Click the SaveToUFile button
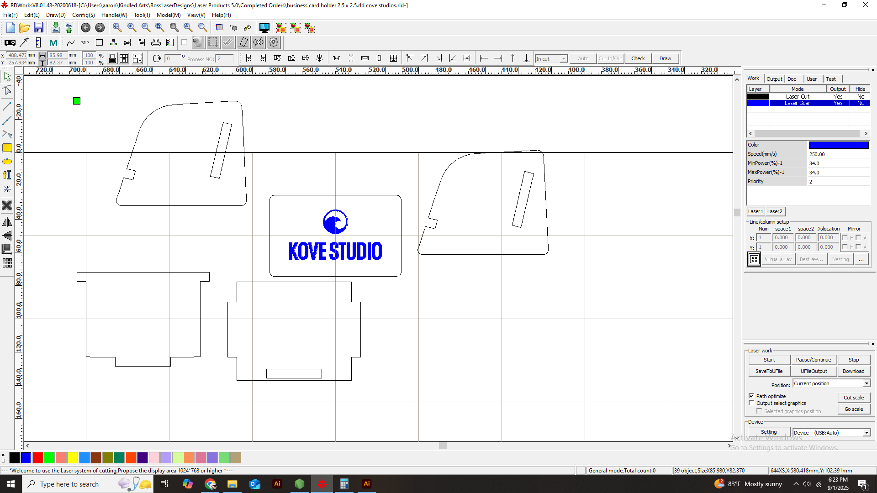Screen dimensions: 877x493 769,371
